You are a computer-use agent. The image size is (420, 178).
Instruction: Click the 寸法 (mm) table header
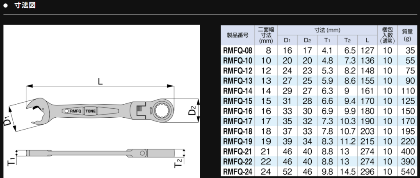(x=328, y=30)
